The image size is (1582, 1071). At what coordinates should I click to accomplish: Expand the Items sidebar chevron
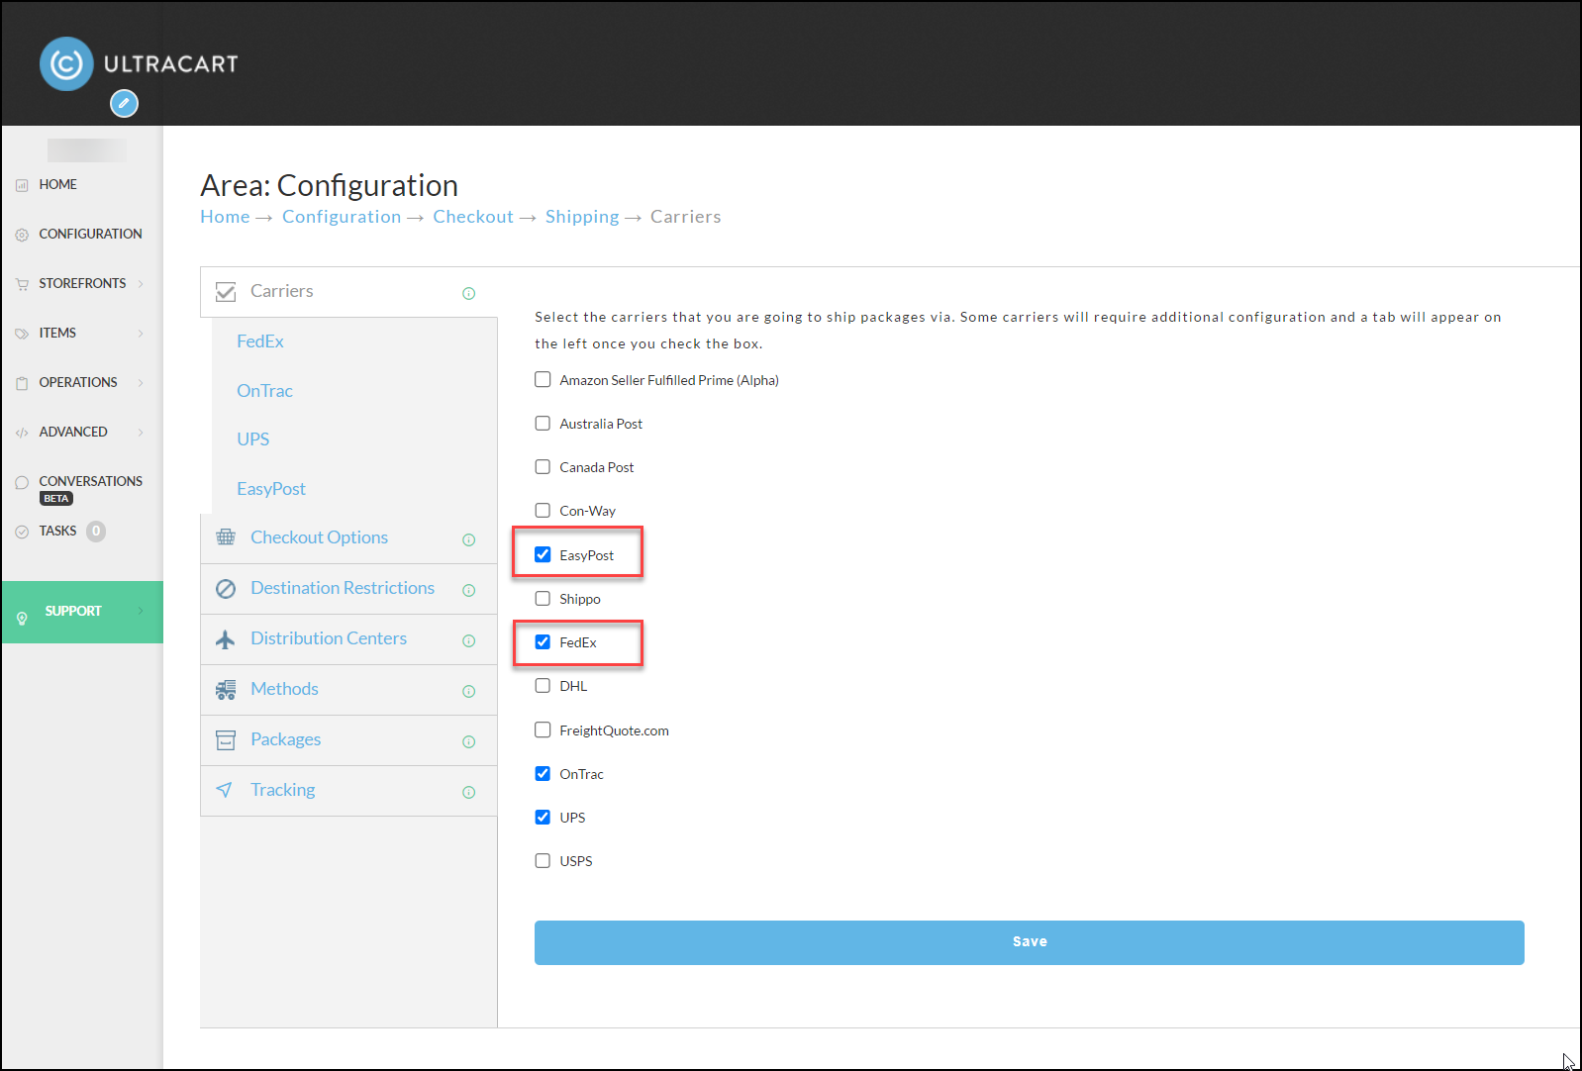coord(141,333)
